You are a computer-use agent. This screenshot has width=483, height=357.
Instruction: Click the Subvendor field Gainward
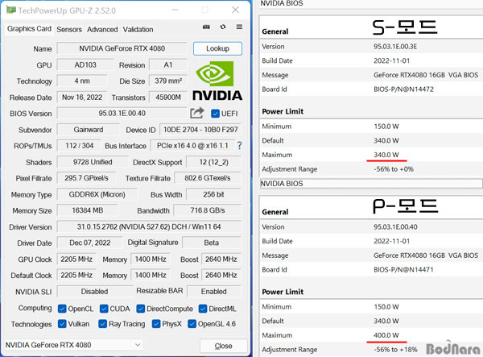pyautogui.click(x=89, y=130)
